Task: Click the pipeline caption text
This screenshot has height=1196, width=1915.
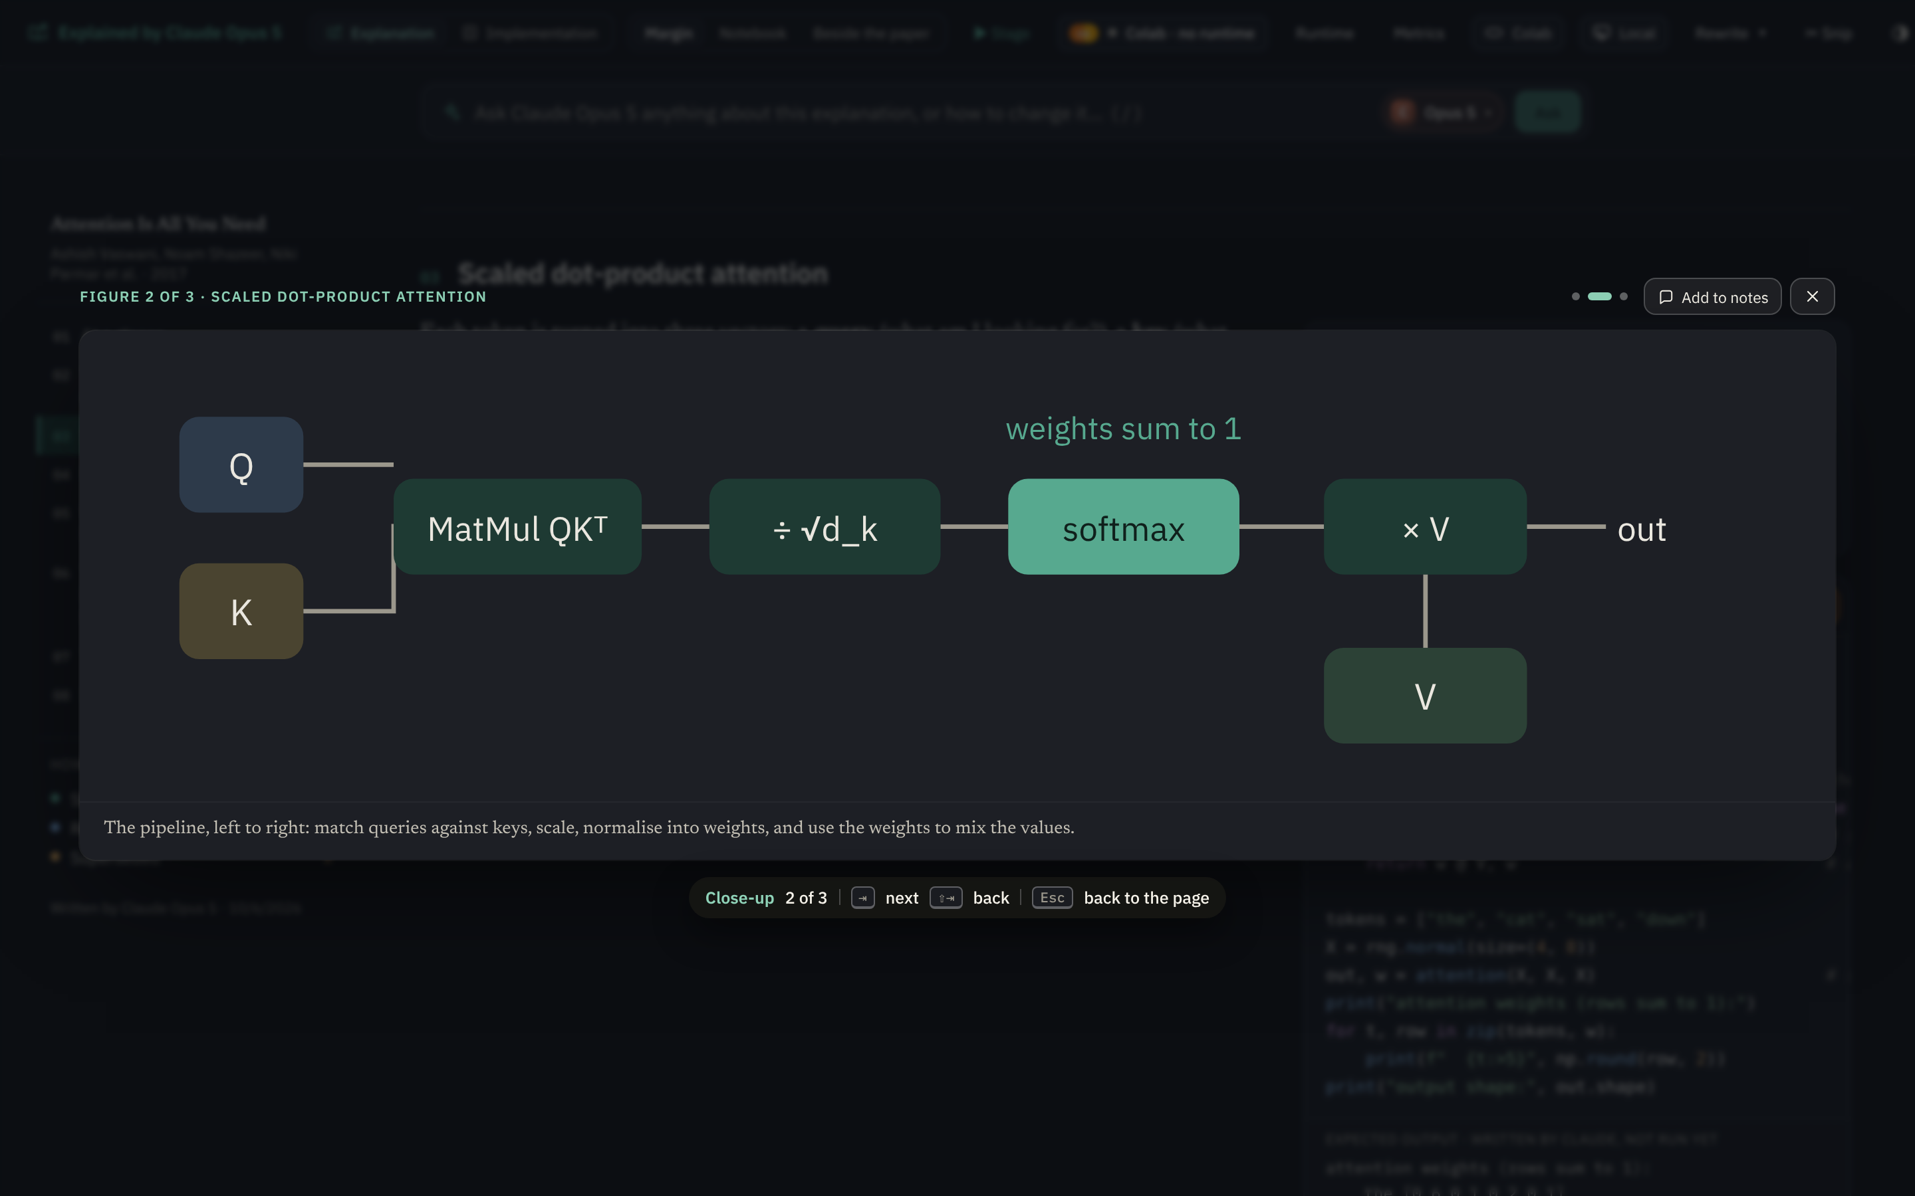Action: 588,827
